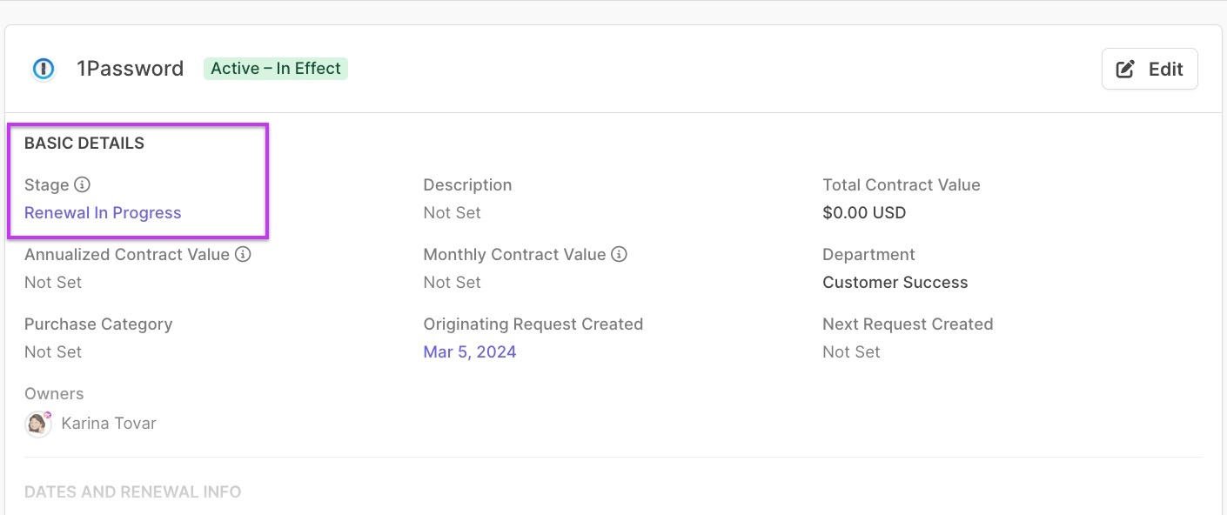Click Not Set under Next Request Created
The width and height of the screenshot is (1227, 515).
point(851,352)
